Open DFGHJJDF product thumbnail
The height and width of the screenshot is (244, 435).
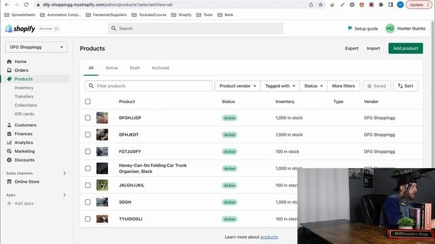pos(102,118)
